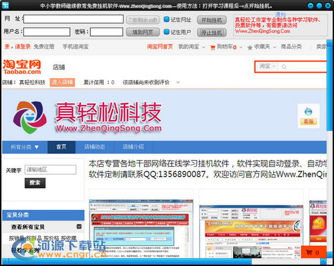Click the 宝贝分类 sidebar header
The height and width of the screenshot is (266, 334).
43,215
